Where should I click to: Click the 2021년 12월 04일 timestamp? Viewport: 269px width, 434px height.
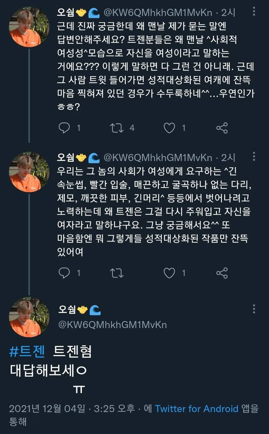click(x=47, y=409)
